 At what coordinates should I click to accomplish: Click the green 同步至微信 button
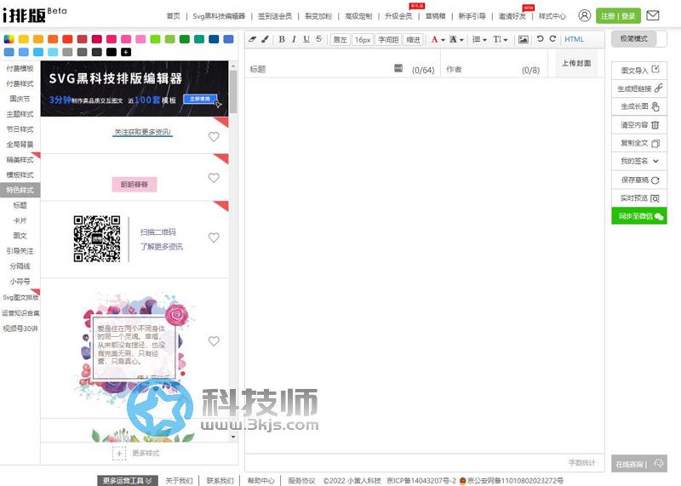pos(639,216)
